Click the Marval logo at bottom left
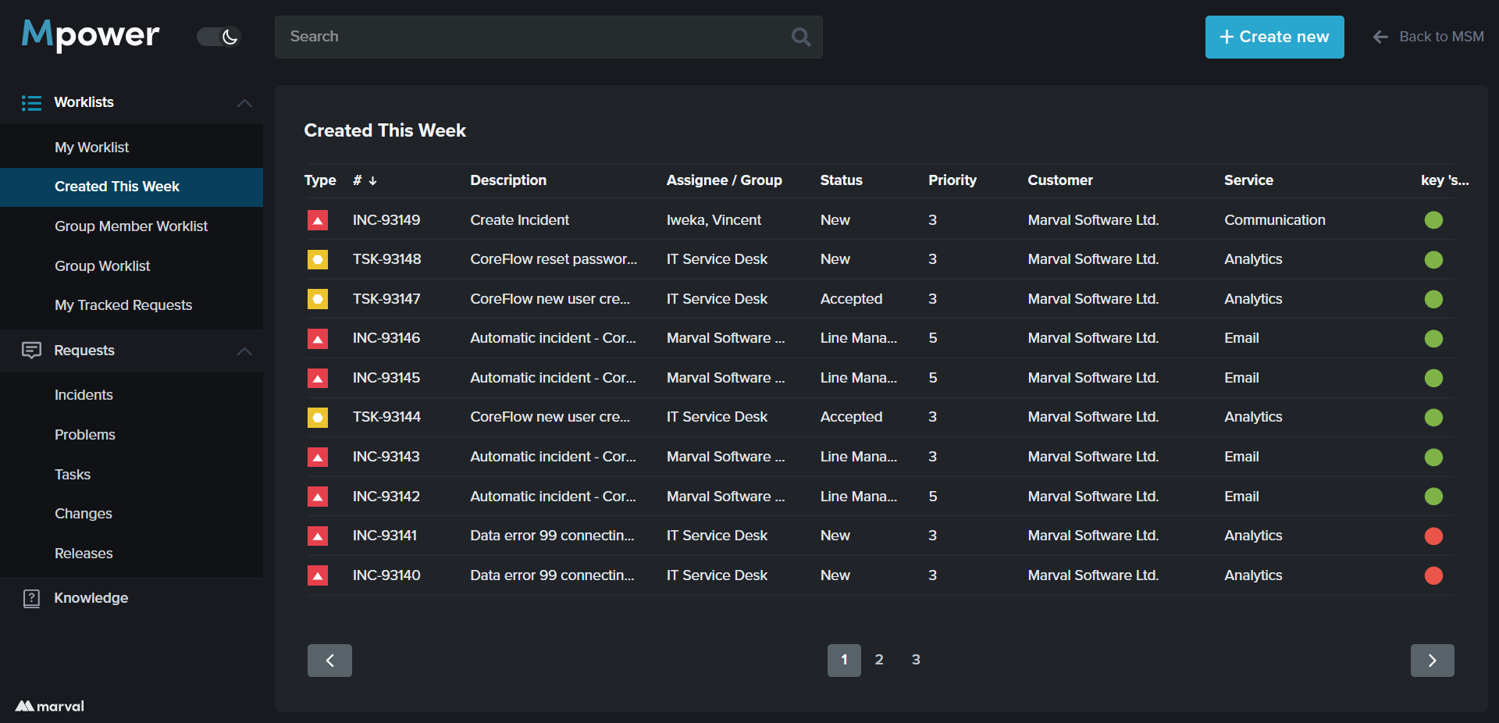Image resolution: width=1499 pixels, height=723 pixels. point(50,706)
